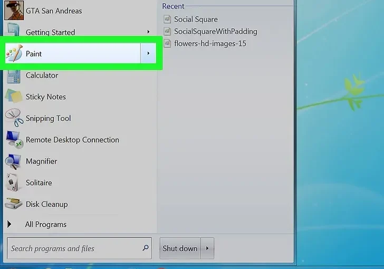Open recent file flowers-hd-images-15
This screenshot has height=269, width=384.
click(x=210, y=43)
